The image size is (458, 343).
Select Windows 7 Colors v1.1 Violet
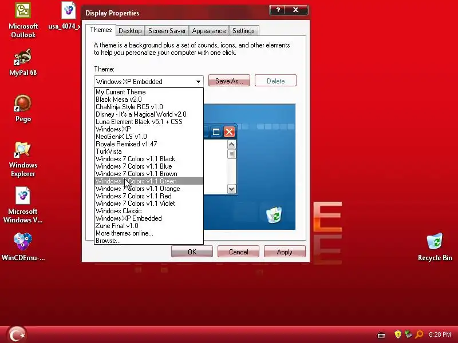(149, 204)
